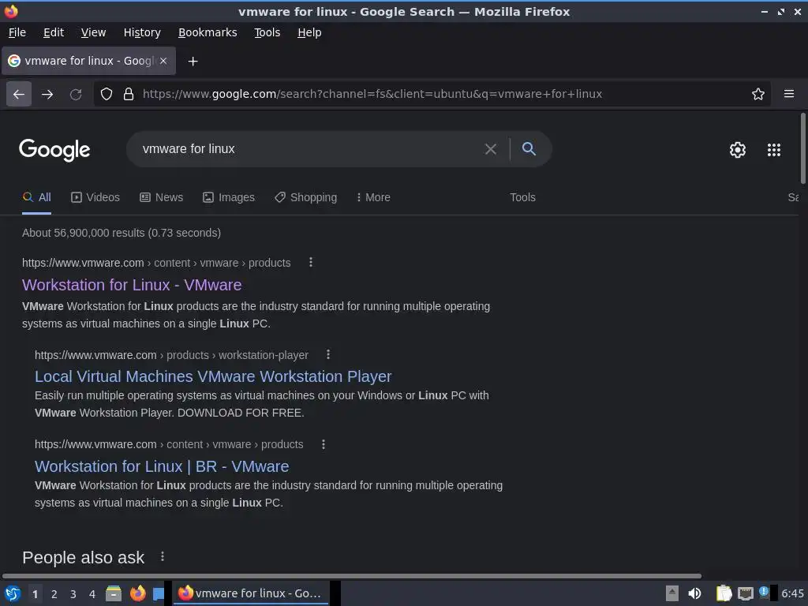Click the removable media eject tray icon
The height and width of the screenshot is (606, 808).
coord(672,593)
